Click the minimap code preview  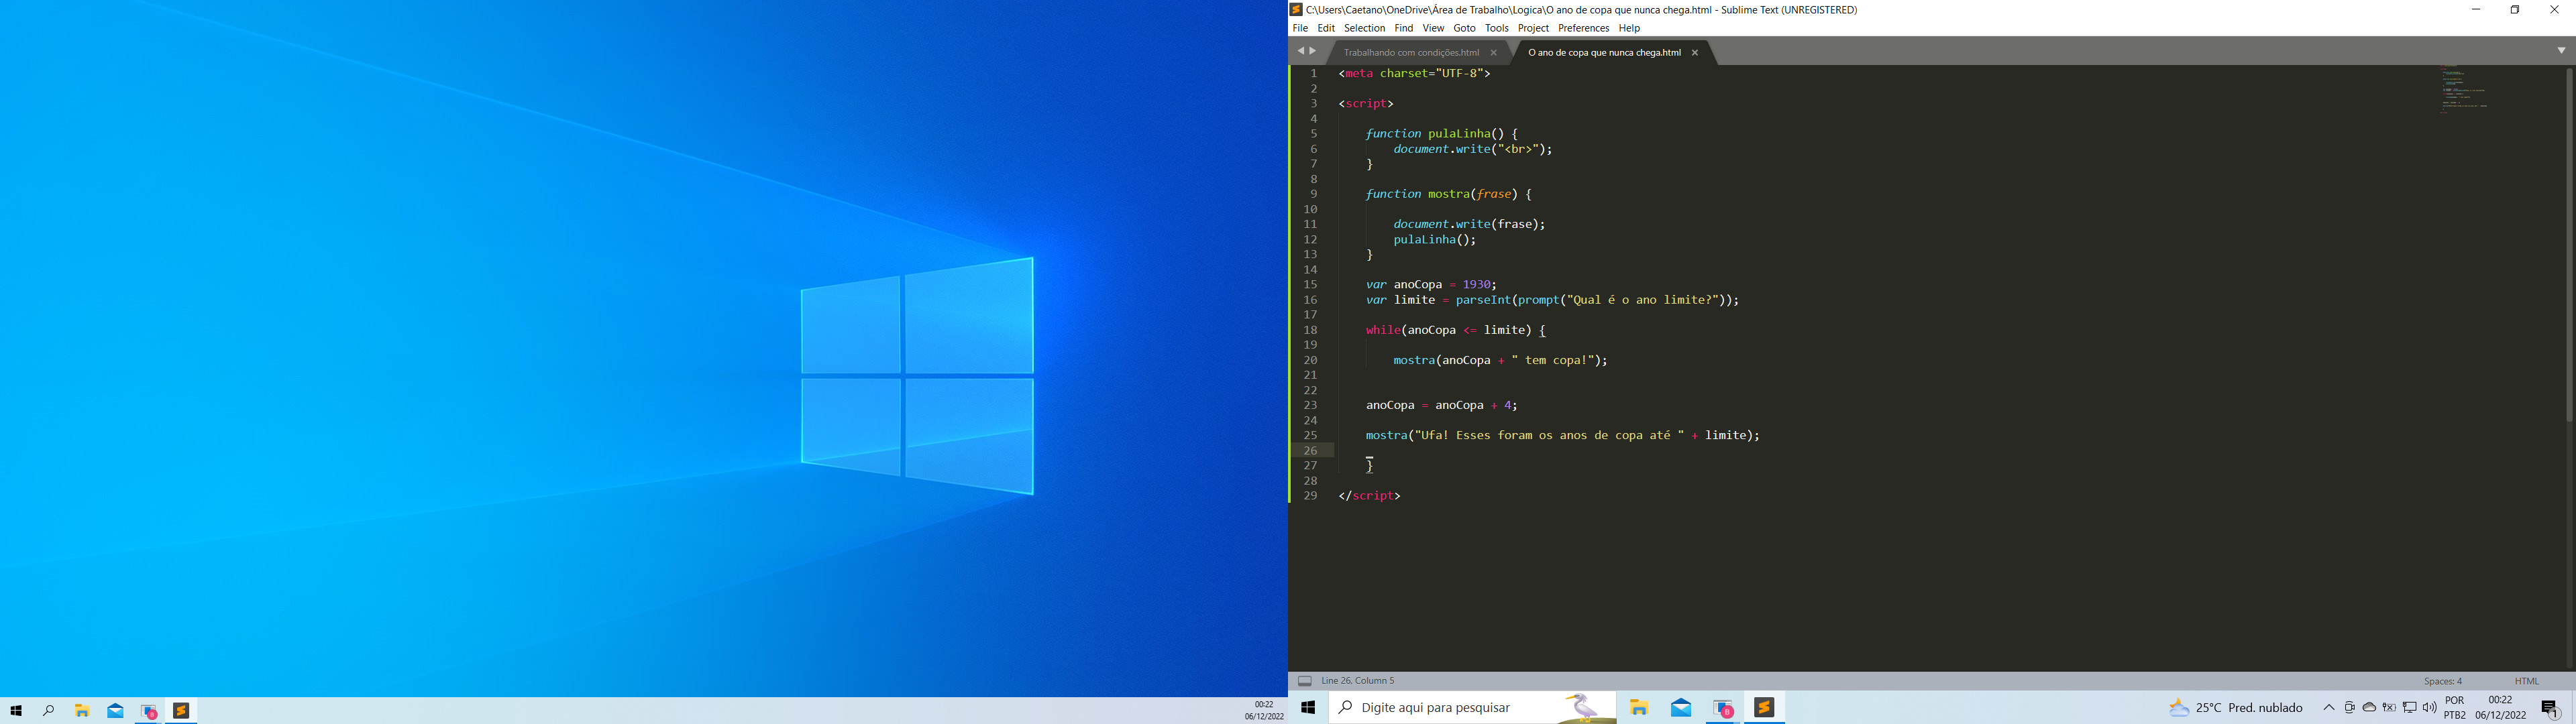(2464, 90)
